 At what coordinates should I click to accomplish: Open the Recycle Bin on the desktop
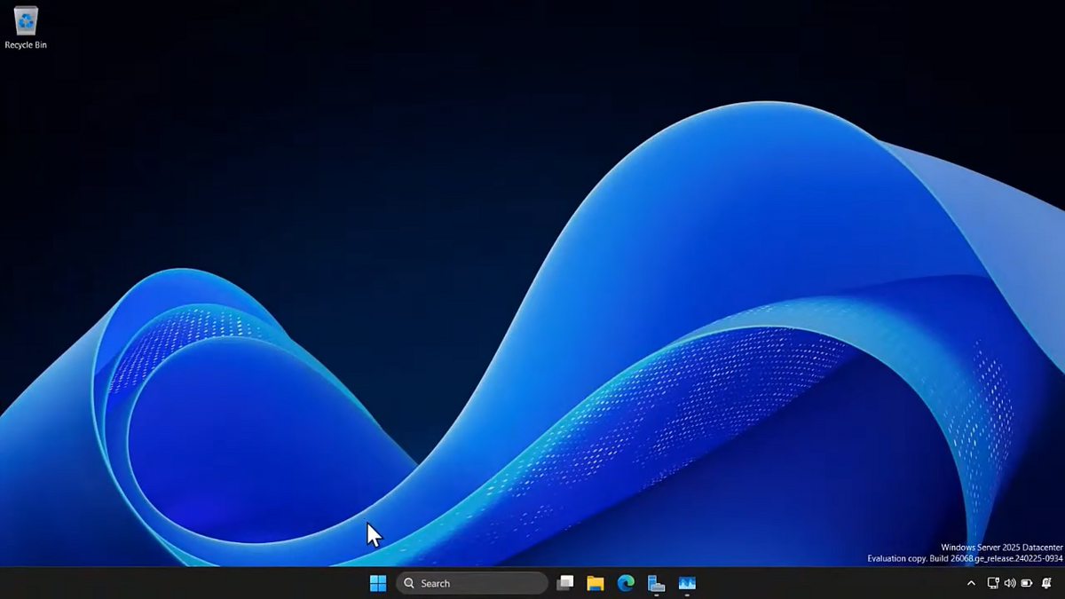click(25, 20)
